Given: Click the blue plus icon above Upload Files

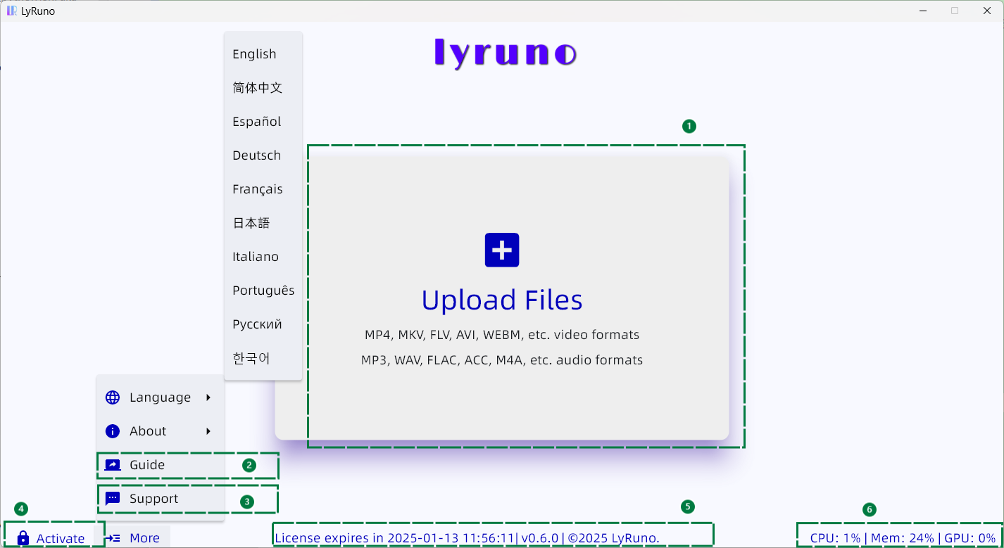Looking at the screenshot, I should tap(501, 250).
